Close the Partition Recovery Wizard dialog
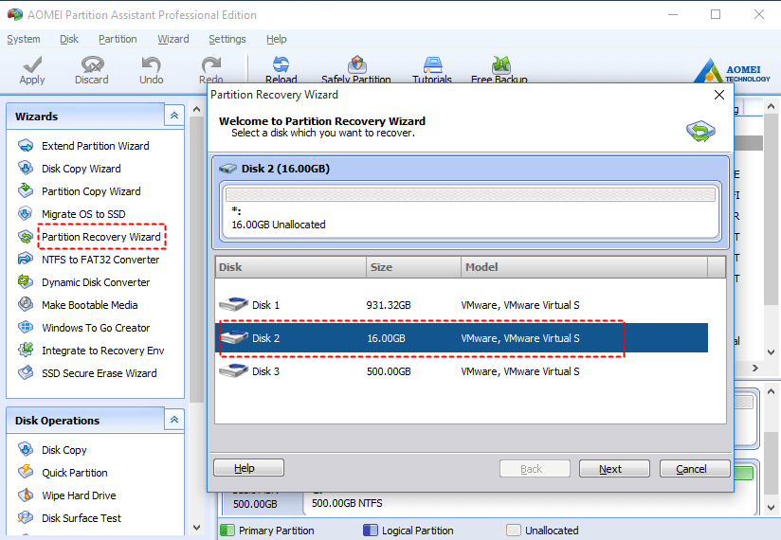 pos(718,95)
